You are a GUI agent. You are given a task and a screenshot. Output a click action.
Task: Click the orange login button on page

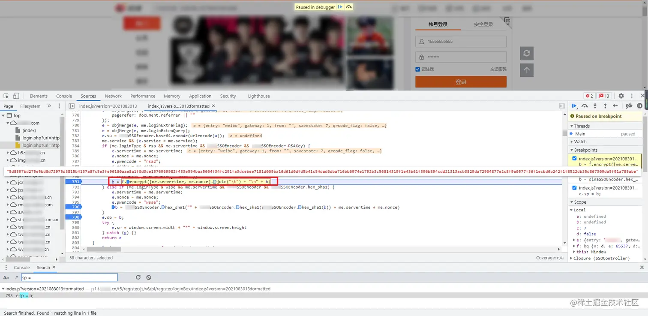pyautogui.click(x=461, y=82)
